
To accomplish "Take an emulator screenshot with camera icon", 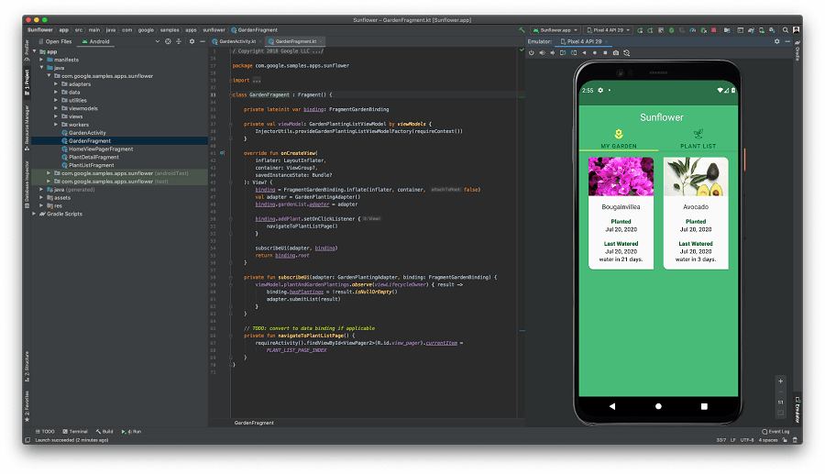I will (616, 52).
